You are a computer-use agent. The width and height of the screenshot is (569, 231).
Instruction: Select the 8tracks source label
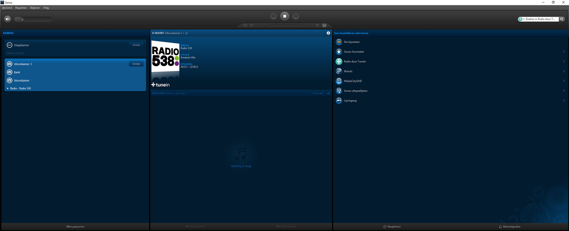click(348, 71)
